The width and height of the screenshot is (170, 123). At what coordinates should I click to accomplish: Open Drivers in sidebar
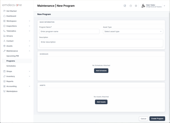click(10, 36)
